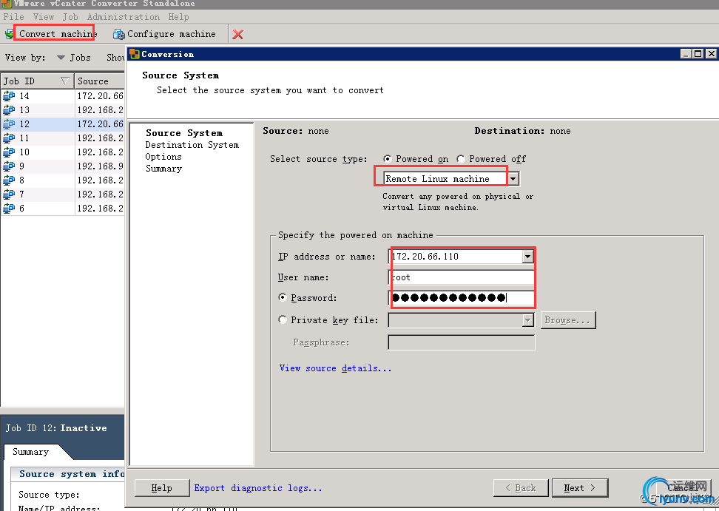Click the red X delete toolbar icon
The image size is (719, 511).
pos(237,34)
